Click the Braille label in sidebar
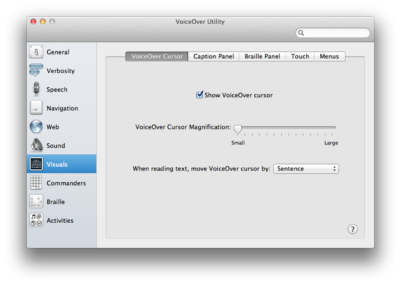Viewport: 401px width, 285px height. pyautogui.click(x=56, y=202)
